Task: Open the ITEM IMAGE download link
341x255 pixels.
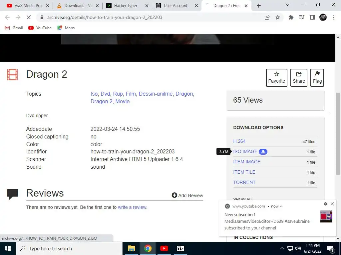Action: (x=247, y=162)
